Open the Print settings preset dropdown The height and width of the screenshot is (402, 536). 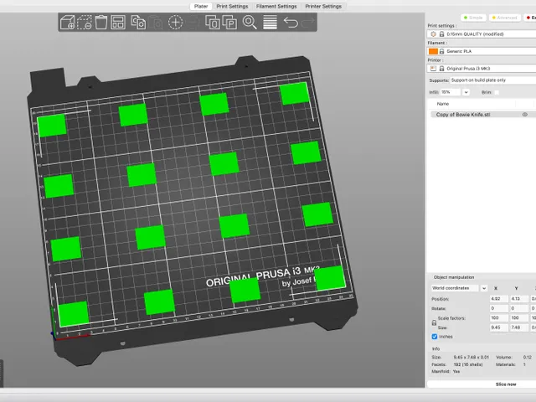482,34
